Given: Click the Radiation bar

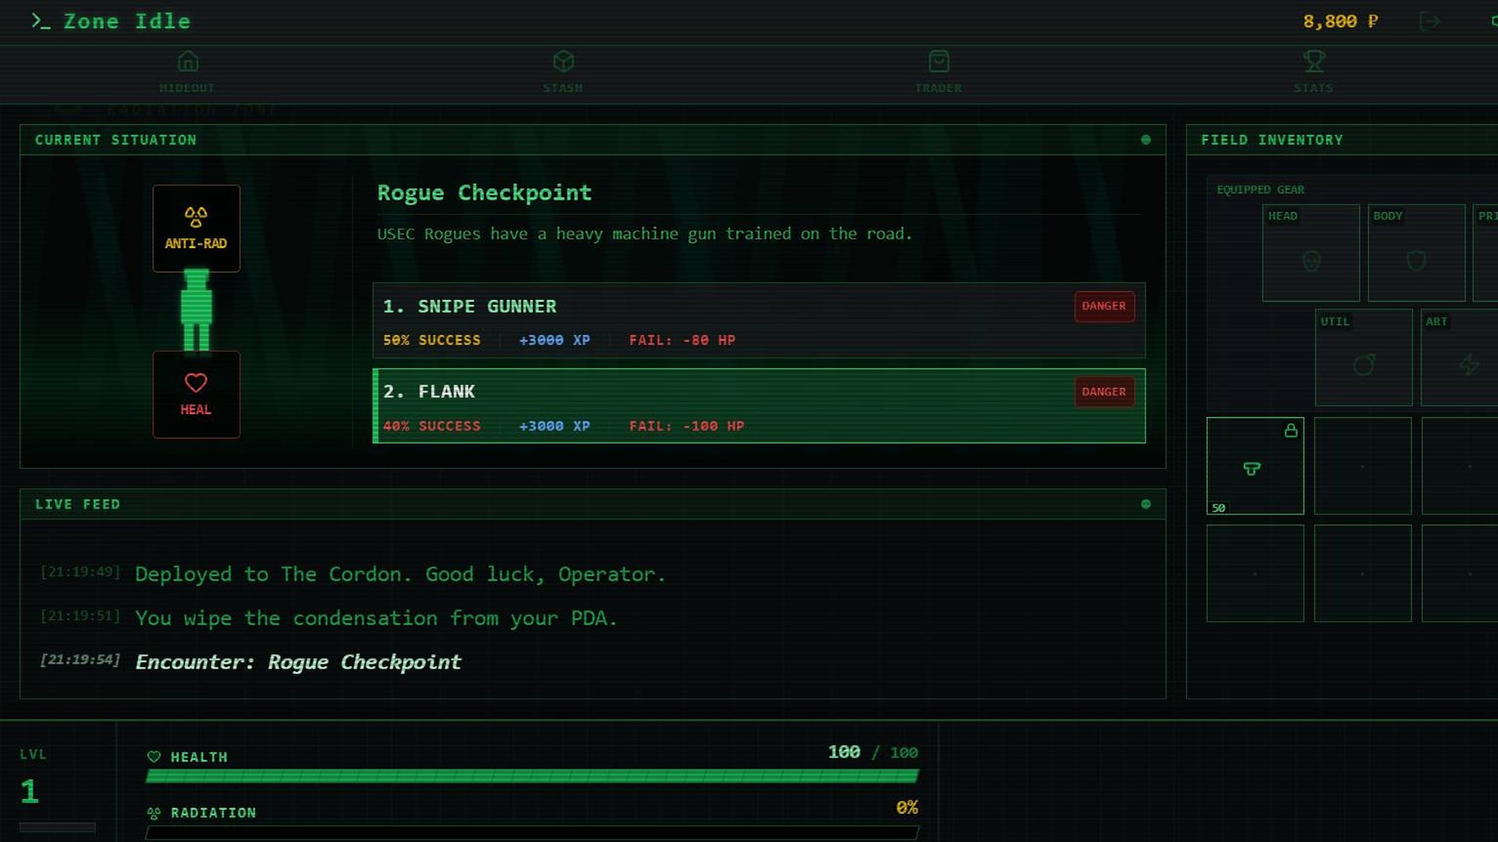Looking at the screenshot, I should coord(532,833).
